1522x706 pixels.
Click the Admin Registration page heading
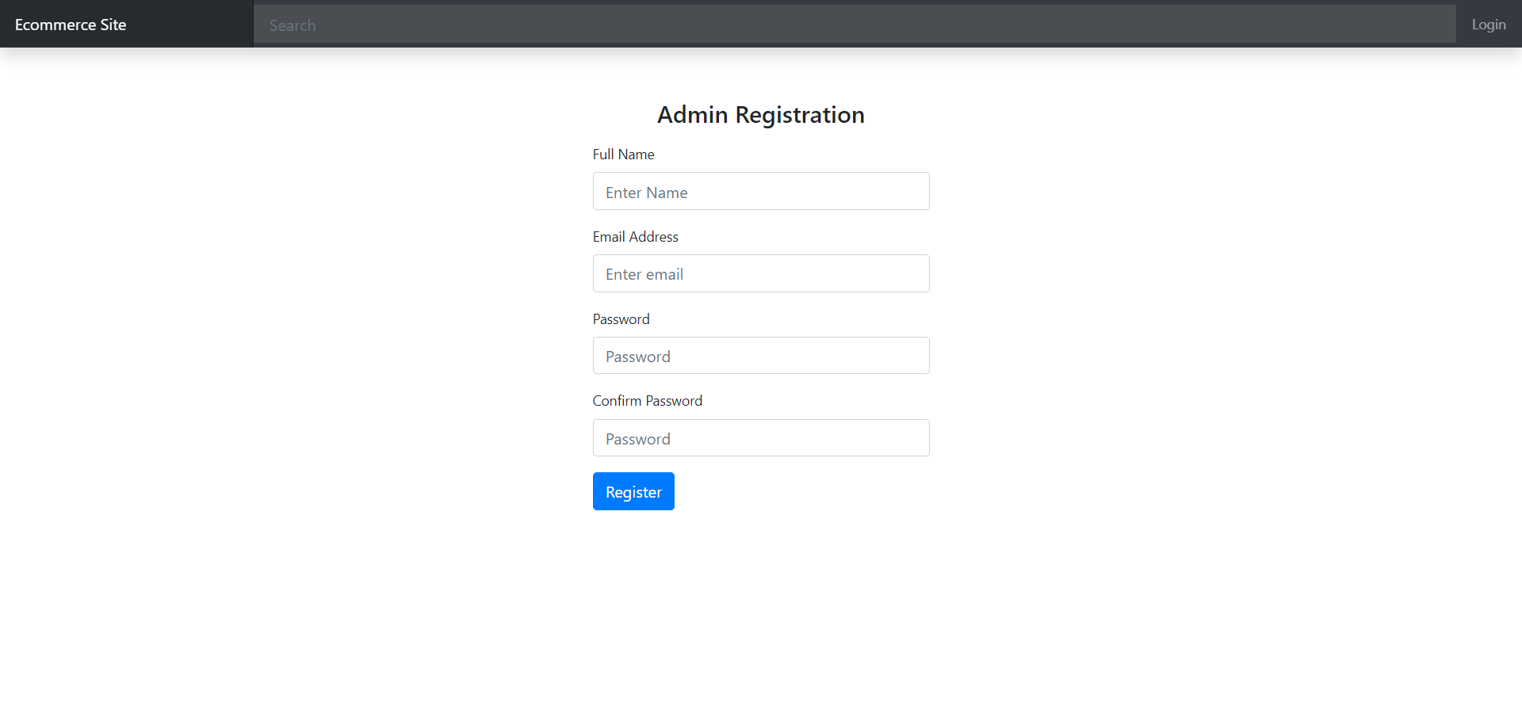[x=760, y=114]
